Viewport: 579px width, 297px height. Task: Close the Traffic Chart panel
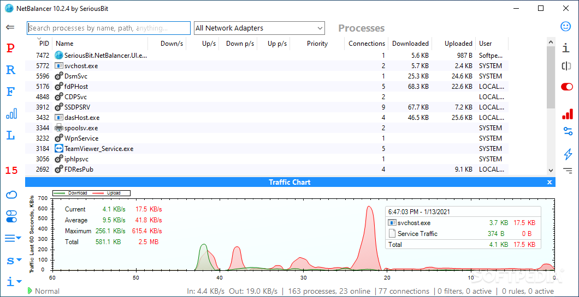click(550, 182)
